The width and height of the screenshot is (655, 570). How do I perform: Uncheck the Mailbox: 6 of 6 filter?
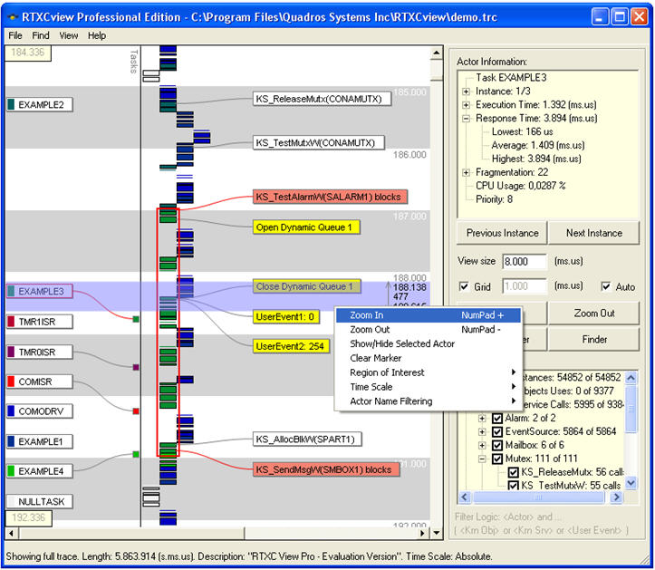[x=497, y=446]
